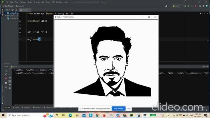The image size is (210, 118).
Task: Click the rerun icon in Run panel
Action: 6,70
